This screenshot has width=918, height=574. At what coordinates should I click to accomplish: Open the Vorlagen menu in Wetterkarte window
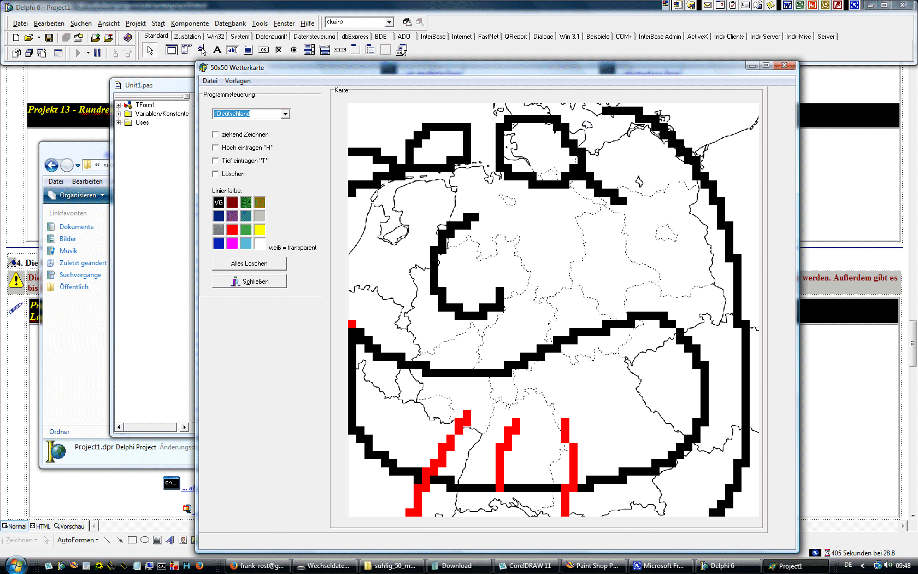pos(238,81)
